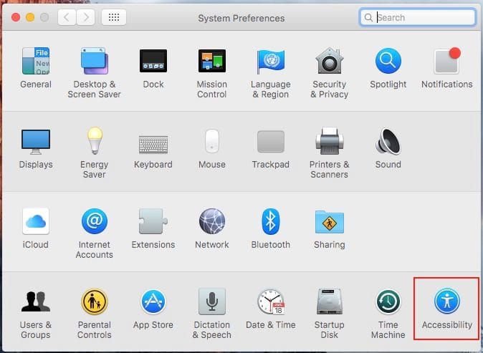Click the back navigation arrow
The image size is (483, 353).
pos(67,17)
